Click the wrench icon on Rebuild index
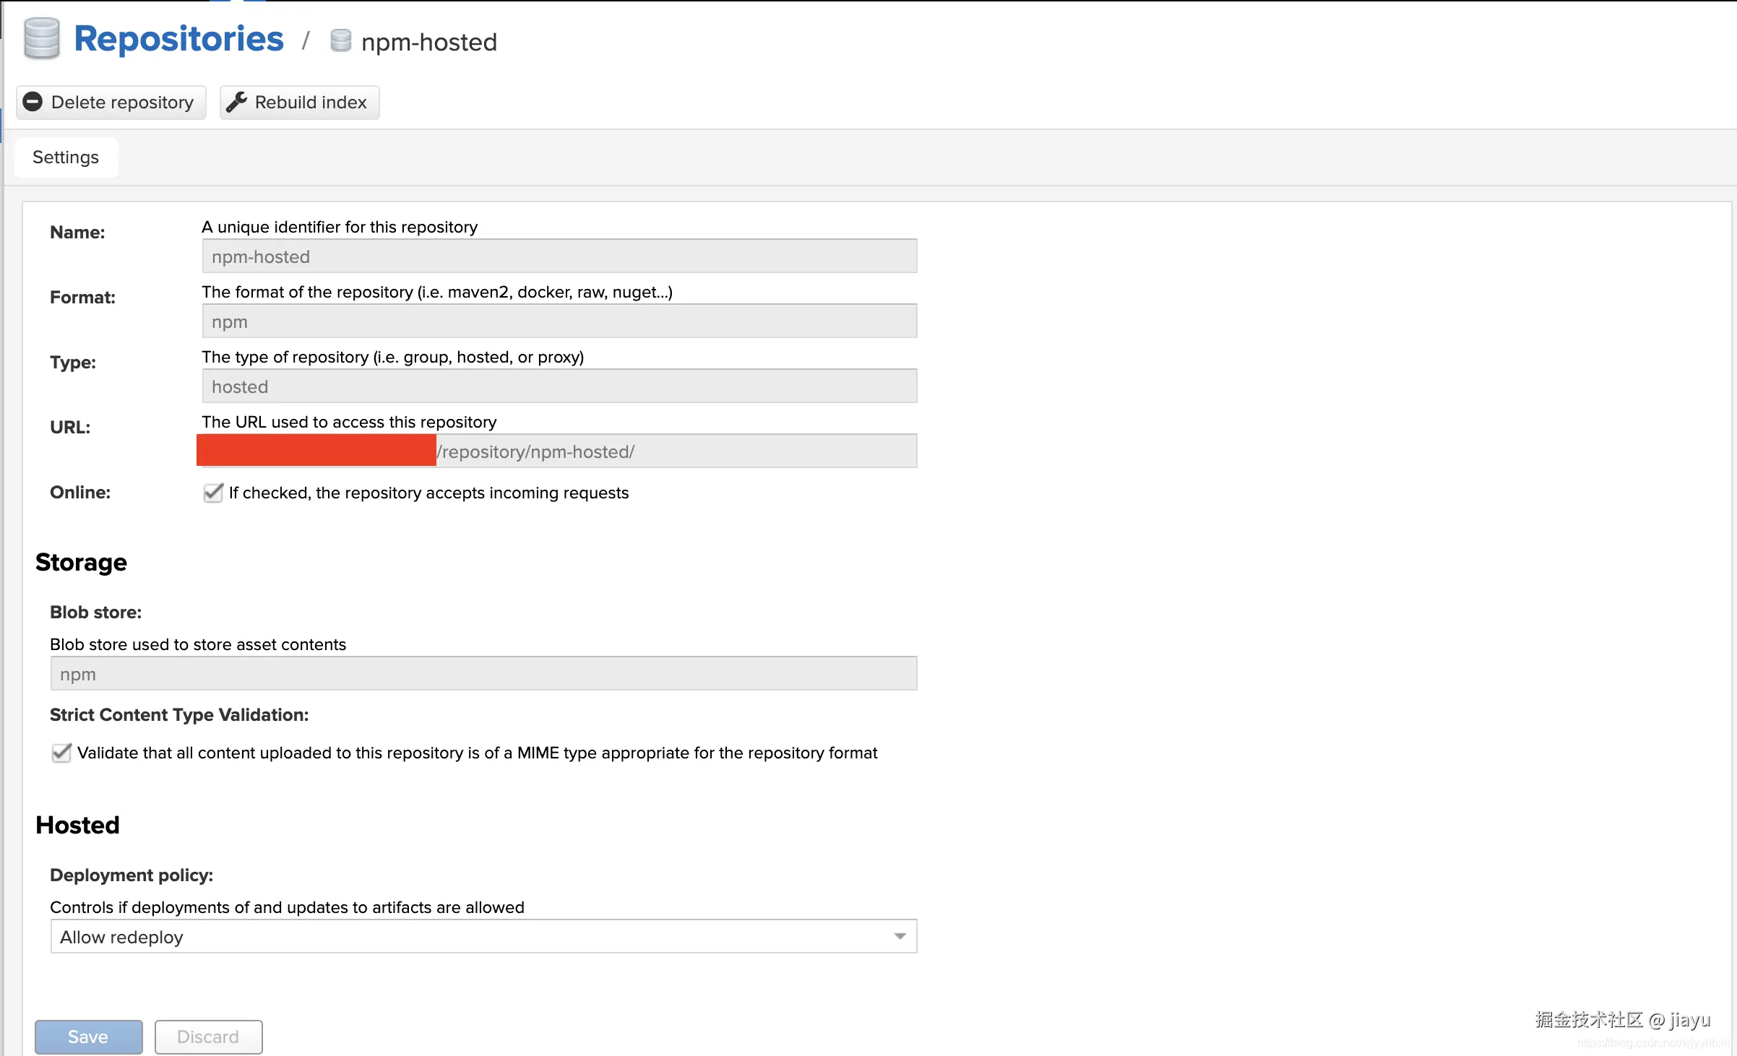Screen dimensions: 1737x1056 click(x=236, y=102)
